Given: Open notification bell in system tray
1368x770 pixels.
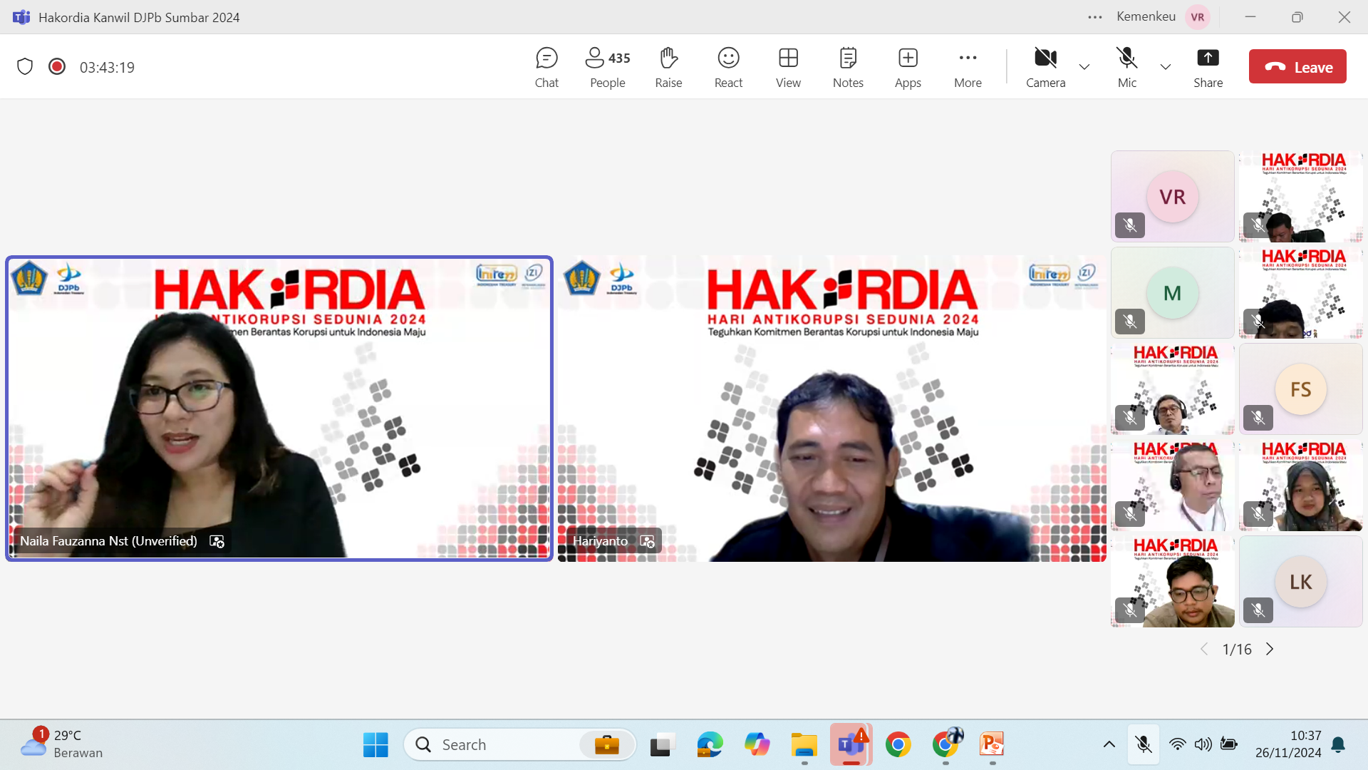Looking at the screenshot, I should click(x=1338, y=744).
